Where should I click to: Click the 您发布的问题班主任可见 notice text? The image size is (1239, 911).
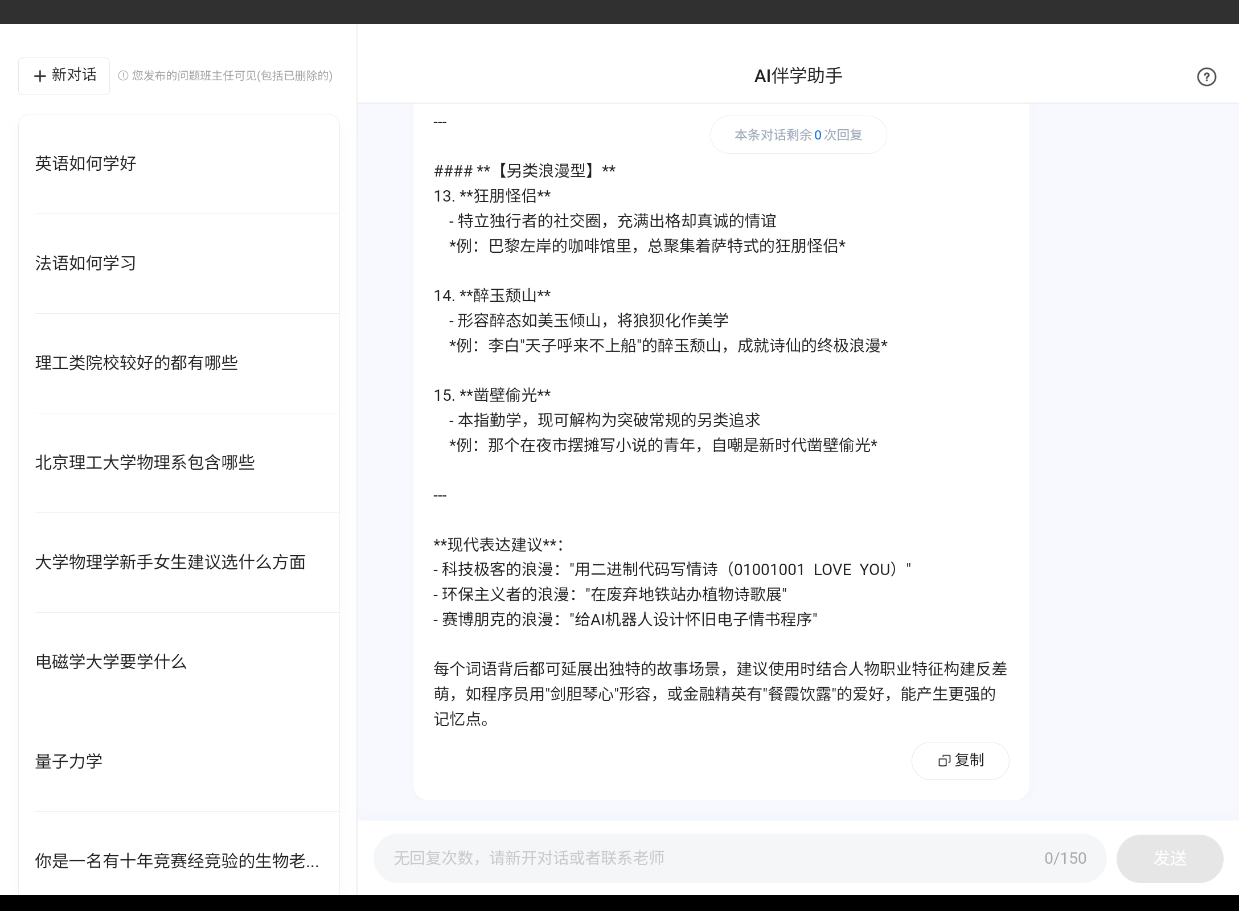coord(232,76)
